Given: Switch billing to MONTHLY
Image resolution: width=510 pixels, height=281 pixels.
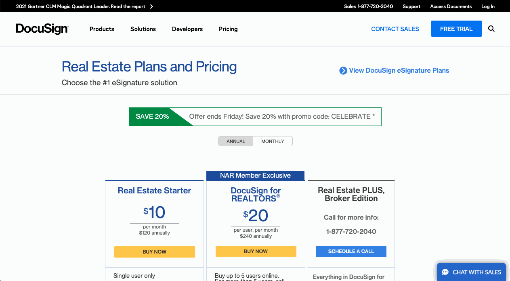Looking at the screenshot, I should pos(273,141).
